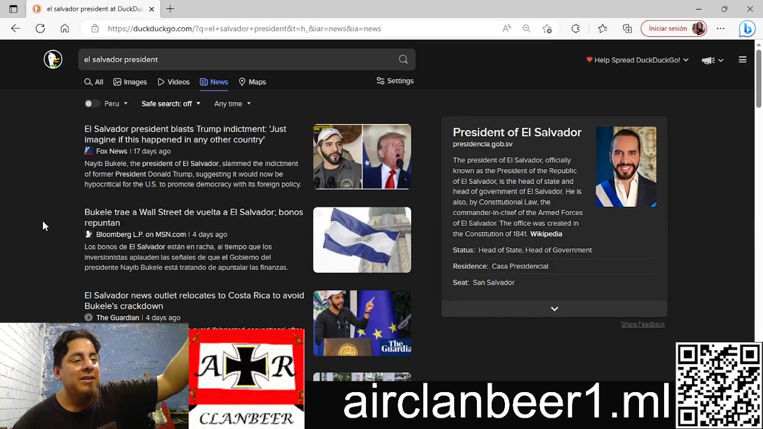Switch to the All results tab

(x=94, y=82)
